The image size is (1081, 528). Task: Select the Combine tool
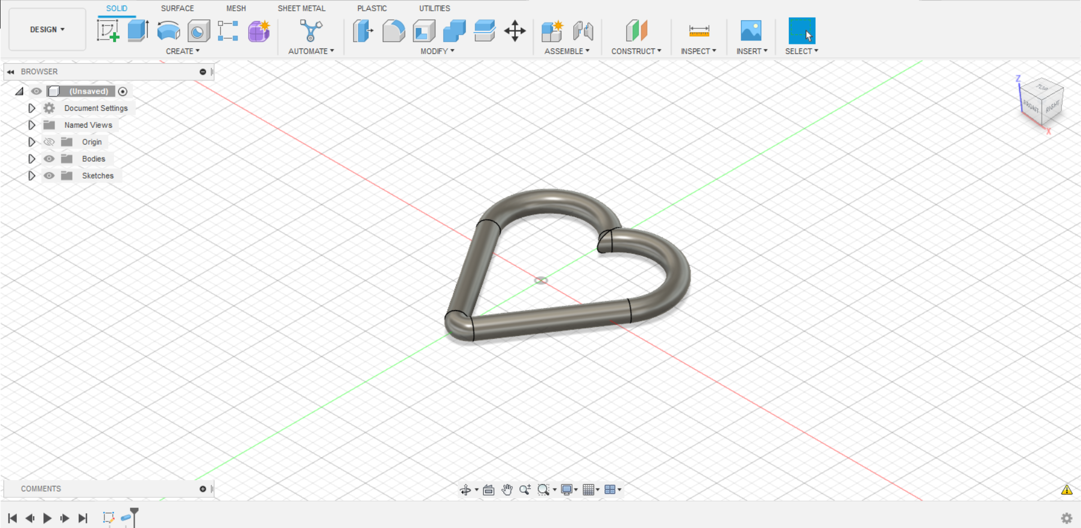[x=454, y=31]
